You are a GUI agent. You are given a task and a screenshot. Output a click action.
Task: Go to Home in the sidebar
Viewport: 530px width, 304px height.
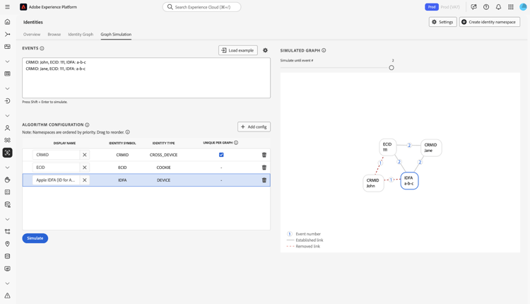8,22
